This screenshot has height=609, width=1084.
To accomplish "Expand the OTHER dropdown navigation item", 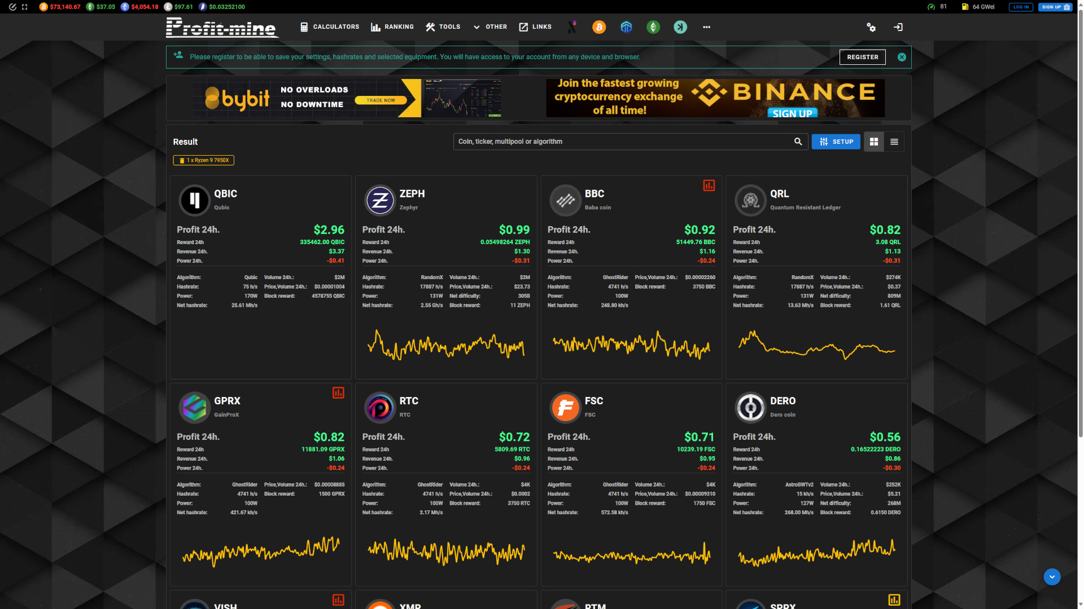I will point(489,27).
